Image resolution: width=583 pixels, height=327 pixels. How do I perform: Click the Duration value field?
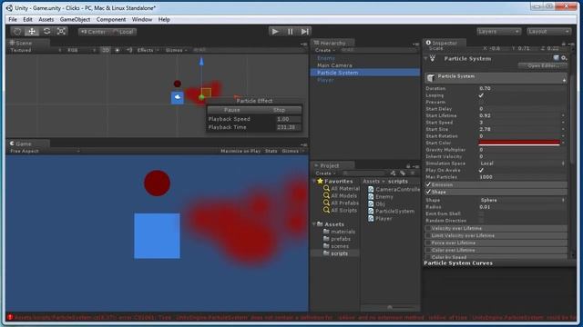tap(522, 88)
